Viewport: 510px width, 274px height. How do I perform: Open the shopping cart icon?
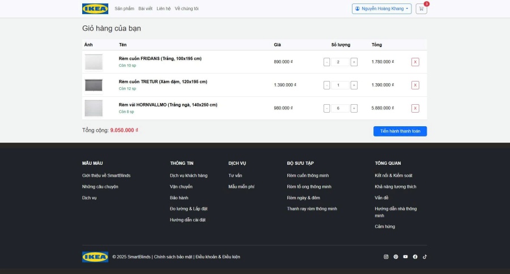point(421,9)
